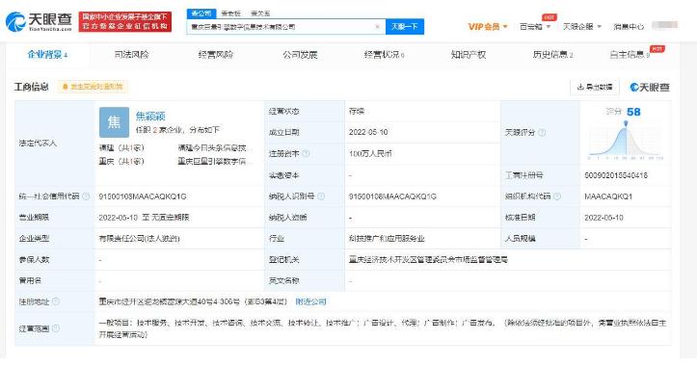Select the 存续 business status value
The image size is (697, 366).
(x=357, y=112)
